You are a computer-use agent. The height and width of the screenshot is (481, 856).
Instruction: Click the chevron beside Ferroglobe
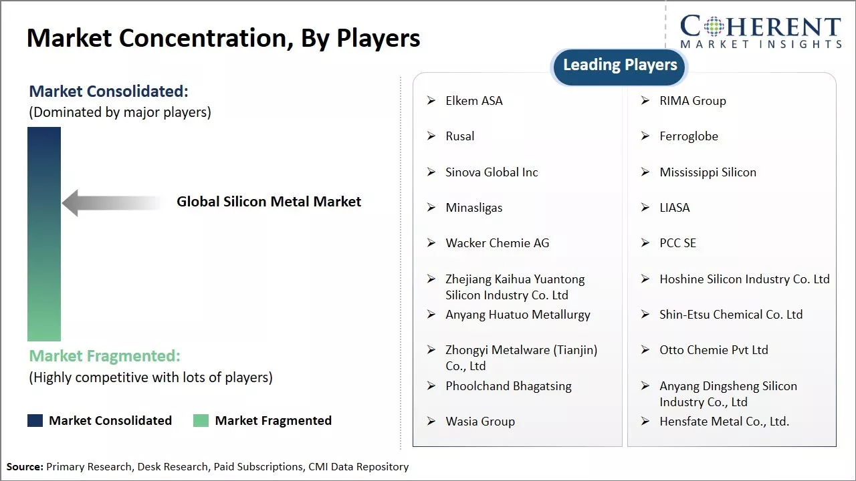[644, 136]
